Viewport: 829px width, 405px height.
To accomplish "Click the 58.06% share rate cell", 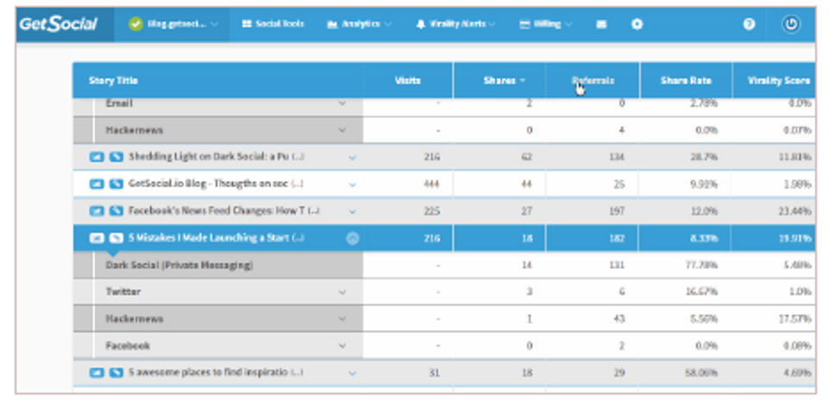I will 701,373.
